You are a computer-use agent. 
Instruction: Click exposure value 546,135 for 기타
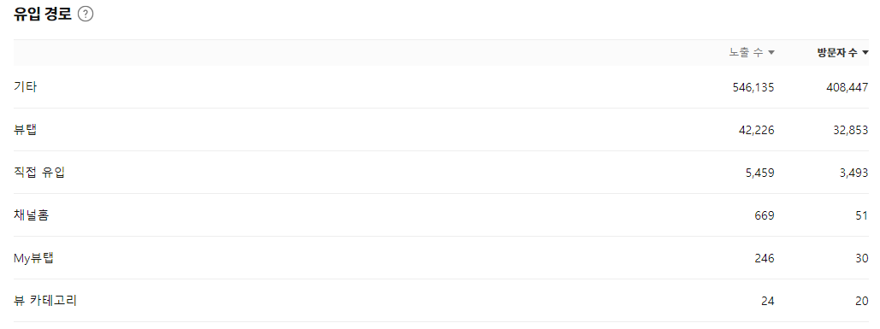click(753, 87)
